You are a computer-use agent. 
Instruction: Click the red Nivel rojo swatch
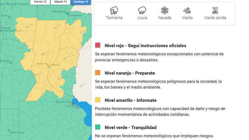click(98, 45)
